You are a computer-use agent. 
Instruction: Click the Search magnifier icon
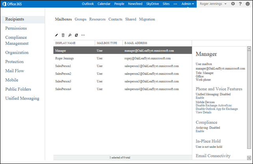pos(70,35)
